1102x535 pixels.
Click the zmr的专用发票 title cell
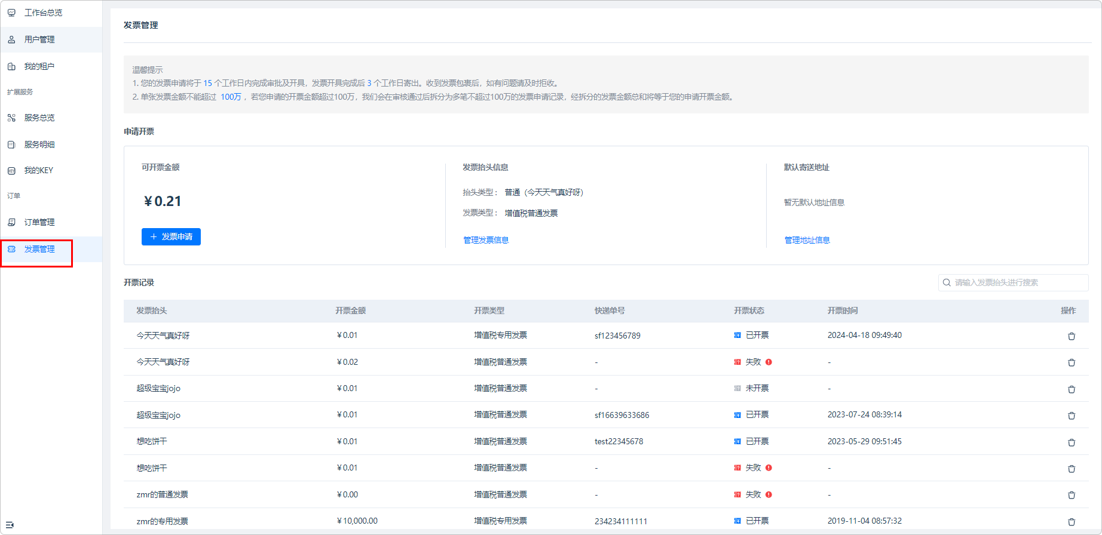pyautogui.click(x=162, y=521)
